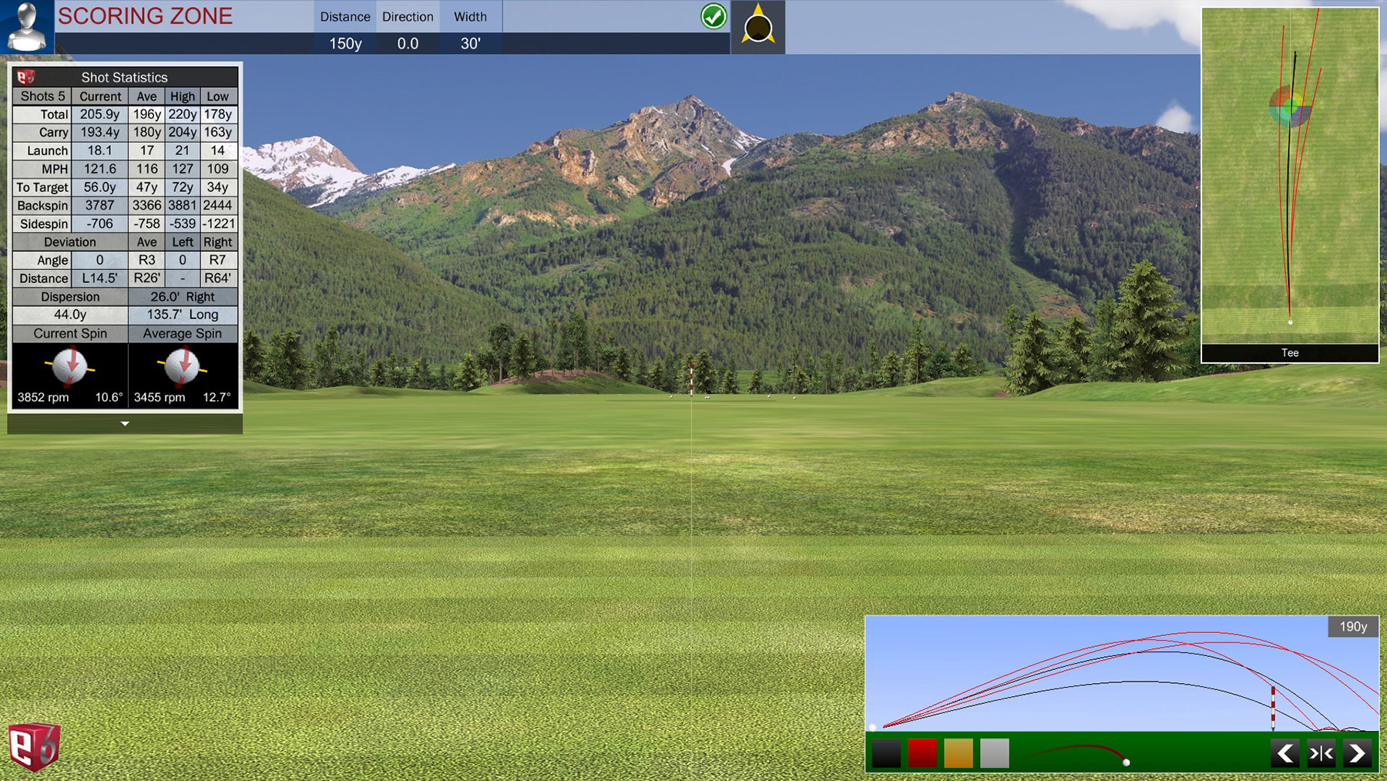Viewport: 1387px width, 781px height.
Task: Click the green checkmark confirm icon
Action: [x=714, y=16]
